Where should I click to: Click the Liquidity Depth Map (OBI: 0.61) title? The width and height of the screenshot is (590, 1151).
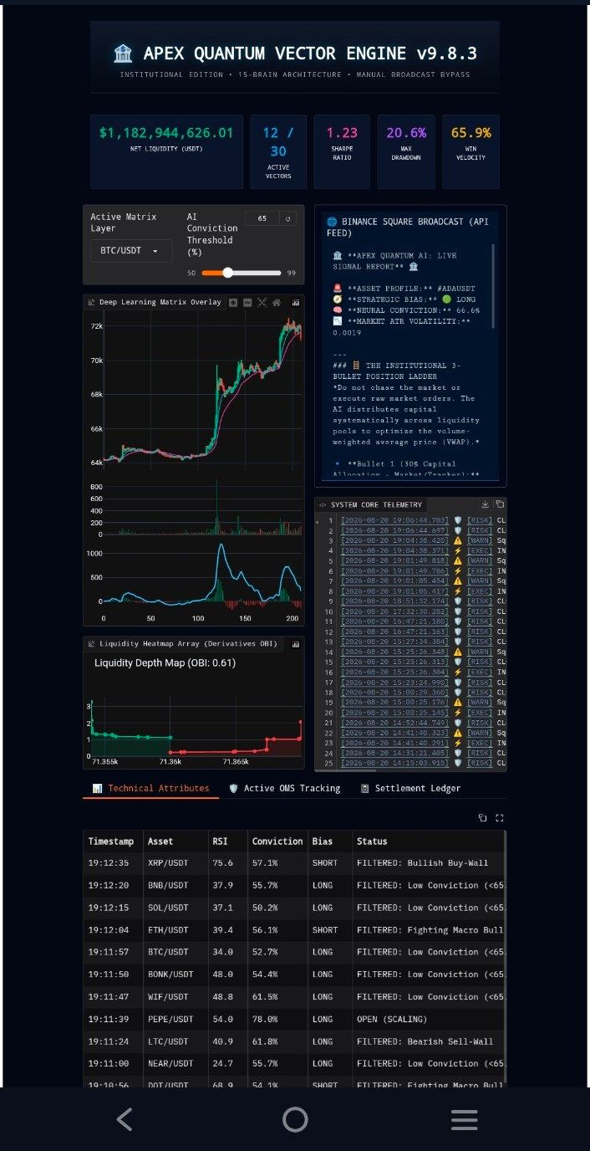(x=165, y=663)
